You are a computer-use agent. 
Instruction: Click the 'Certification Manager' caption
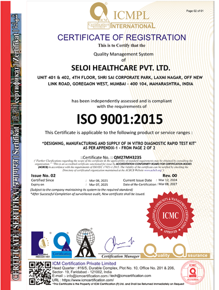click(x=120, y=256)
